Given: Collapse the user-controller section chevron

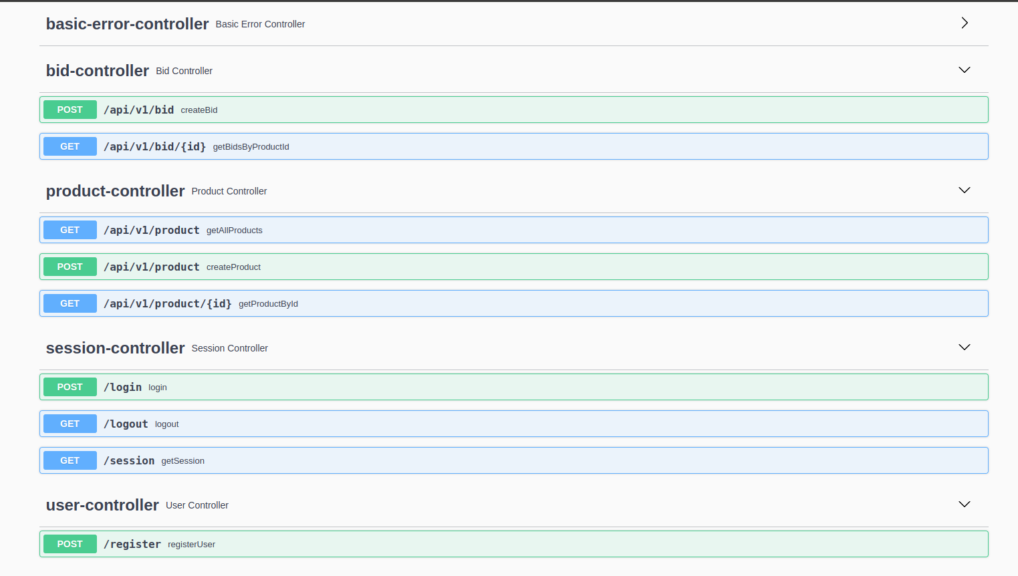Looking at the screenshot, I should coord(964,505).
